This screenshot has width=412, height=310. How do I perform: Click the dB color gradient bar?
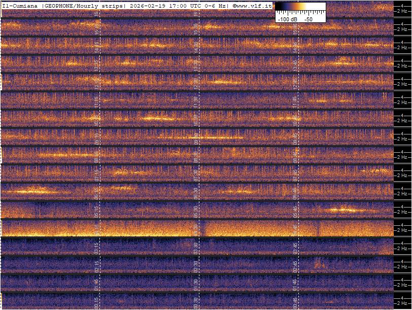coord(300,8)
